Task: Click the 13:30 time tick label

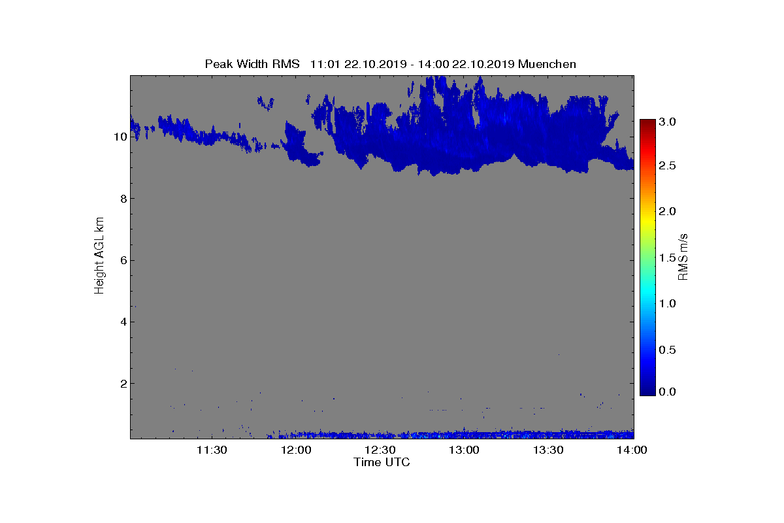Action: coord(549,450)
